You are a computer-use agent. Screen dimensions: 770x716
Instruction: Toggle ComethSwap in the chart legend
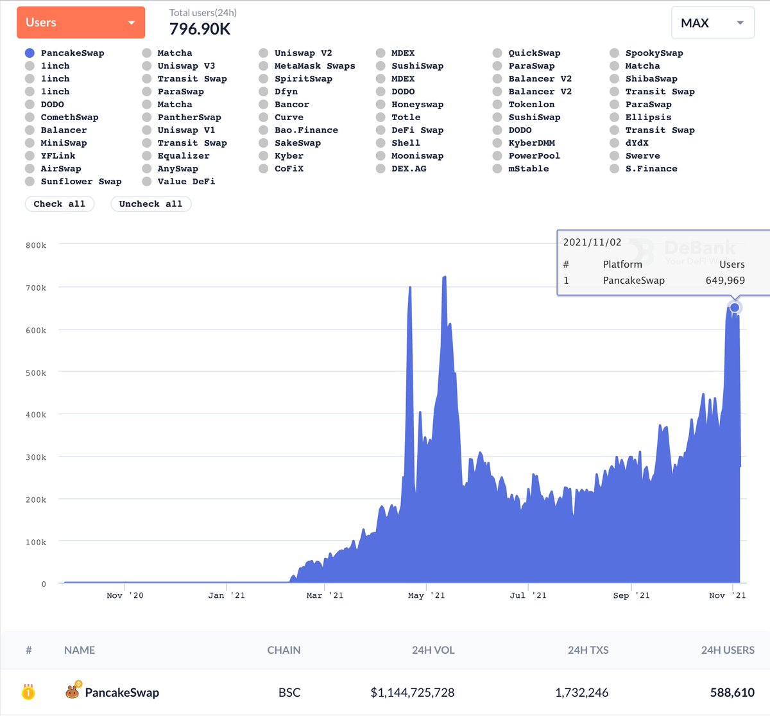pos(62,118)
